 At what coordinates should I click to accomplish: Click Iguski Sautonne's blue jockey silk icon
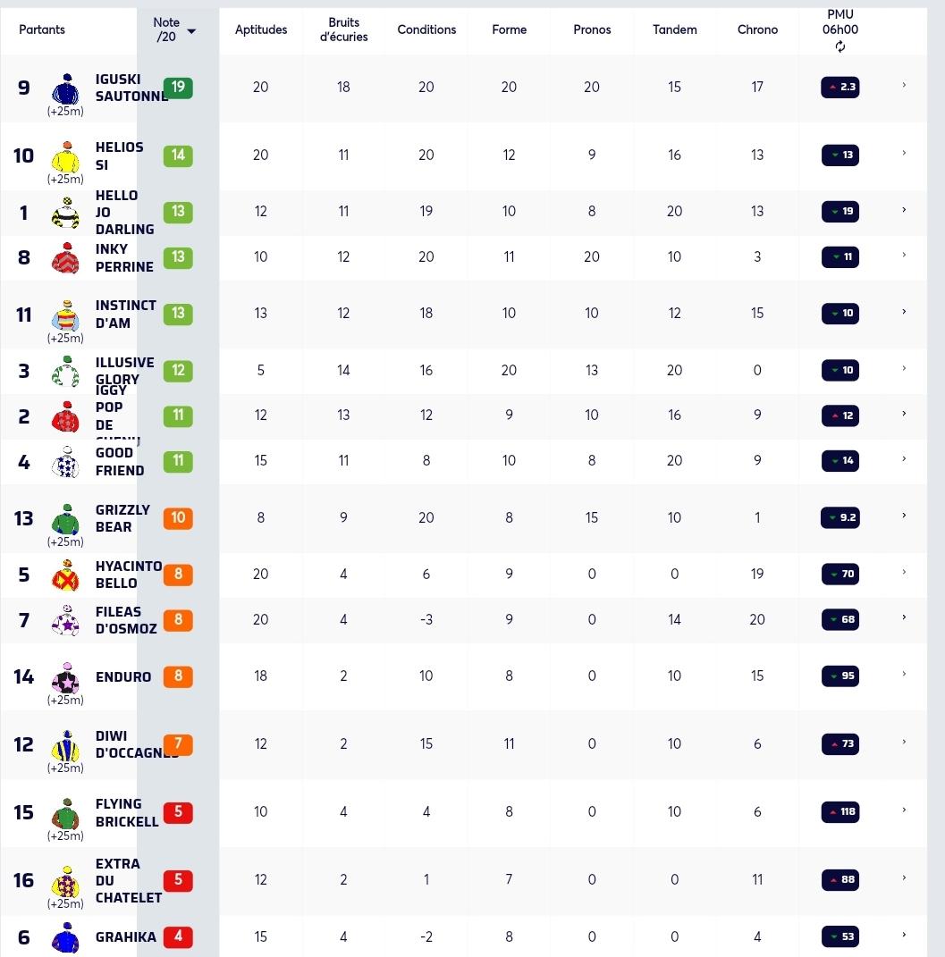pyautogui.click(x=66, y=89)
